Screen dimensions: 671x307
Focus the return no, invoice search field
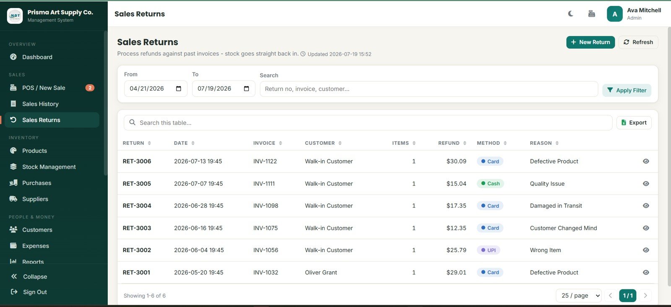(429, 89)
